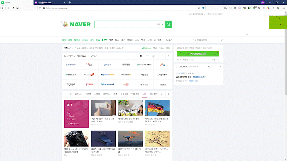Next English conversation card arrow
Screen dimensions: 287x161
tap(220, 66)
